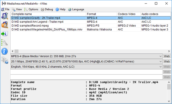Open the Debug menu
The width and height of the screenshot is (172, 104).
click(x=47, y=9)
